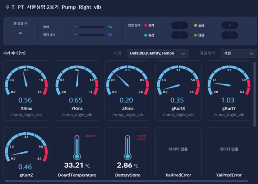Click the red danger zone on ZRms gauge
The width and height of the screenshot is (258, 184).
click(147, 87)
